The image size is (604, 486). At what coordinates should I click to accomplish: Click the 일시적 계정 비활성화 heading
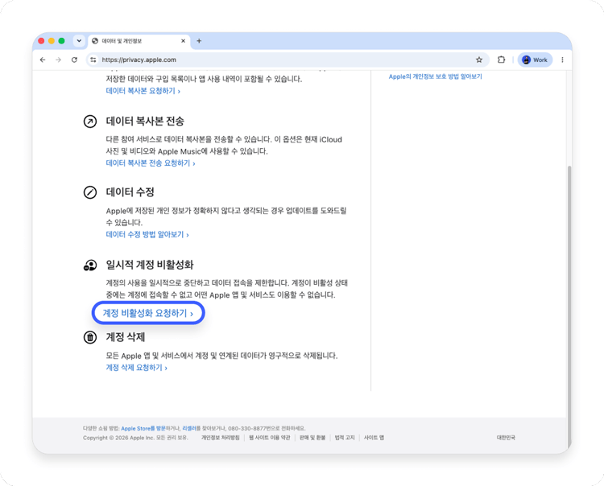(x=150, y=265)
